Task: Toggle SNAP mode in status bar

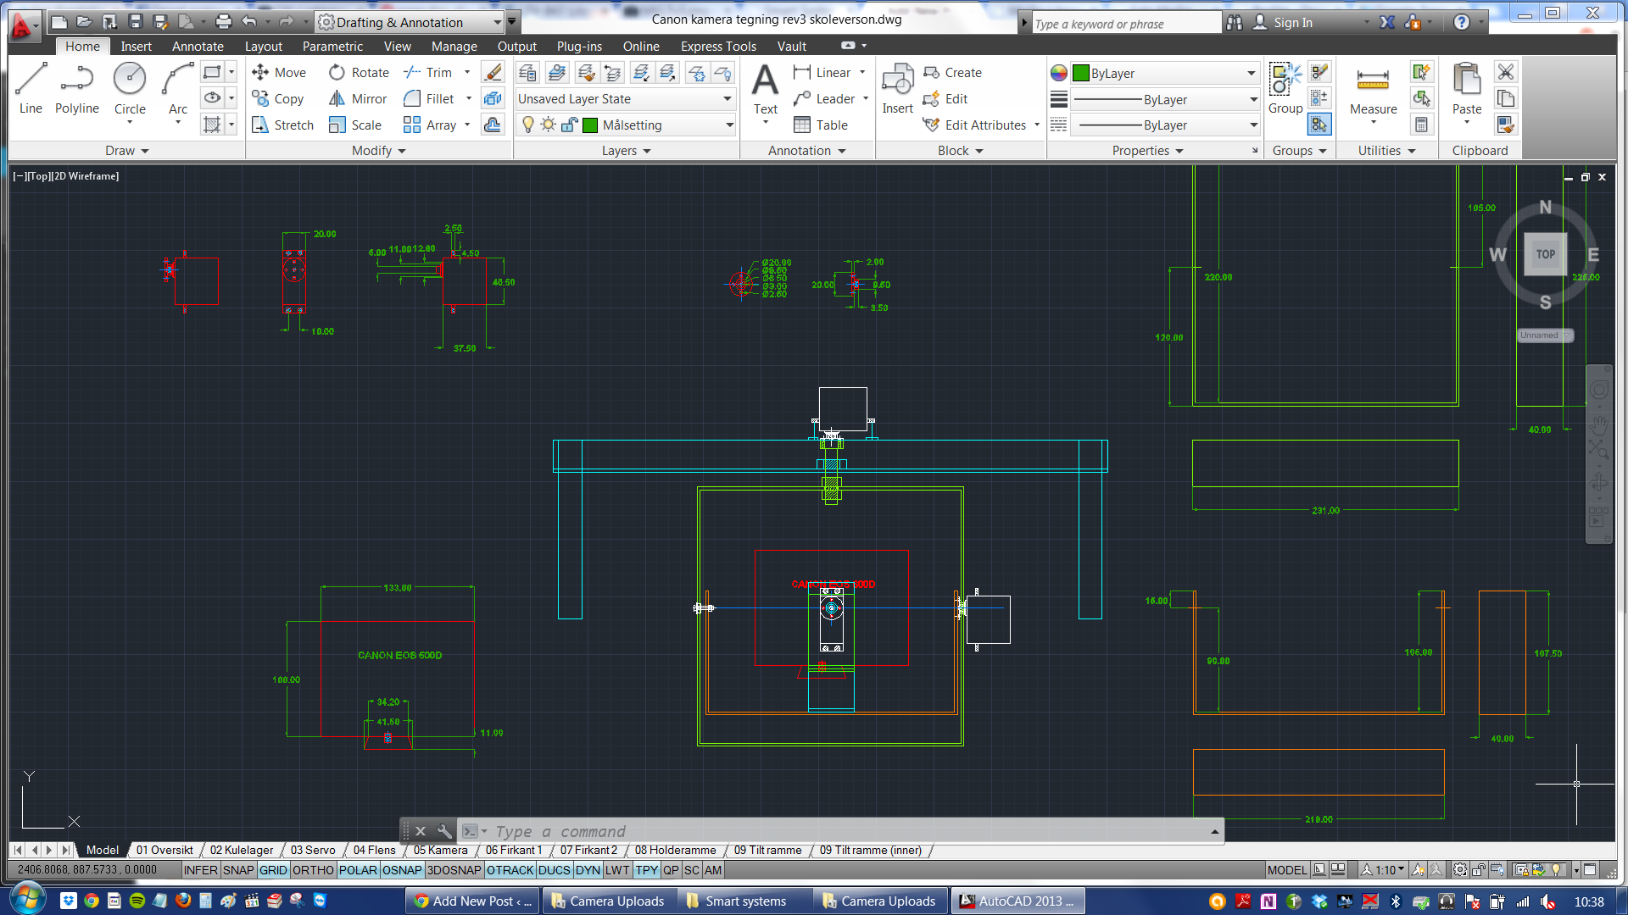Action: [x=238, y=870]
